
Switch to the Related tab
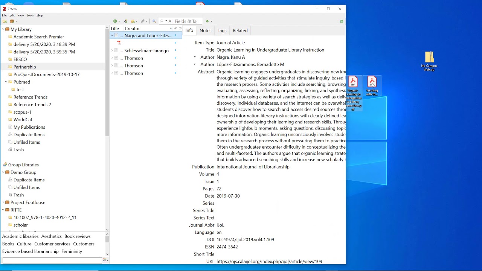pyautogui.click(x=240, y=30)
